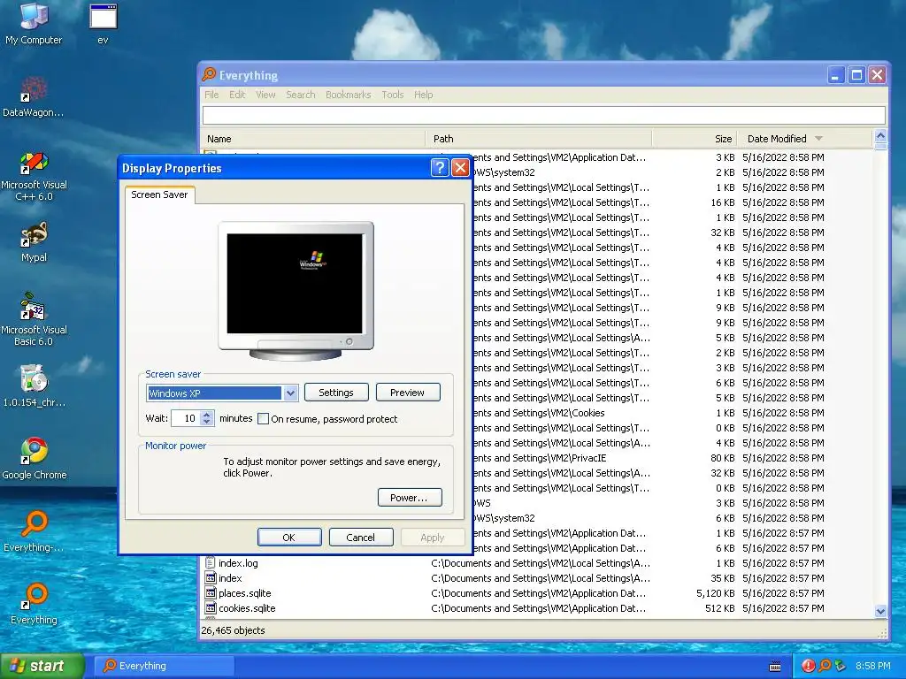The height and width of the screenshot is (679, 906).
Task: Open monitor Power settings
Action: tap(409, 498)
